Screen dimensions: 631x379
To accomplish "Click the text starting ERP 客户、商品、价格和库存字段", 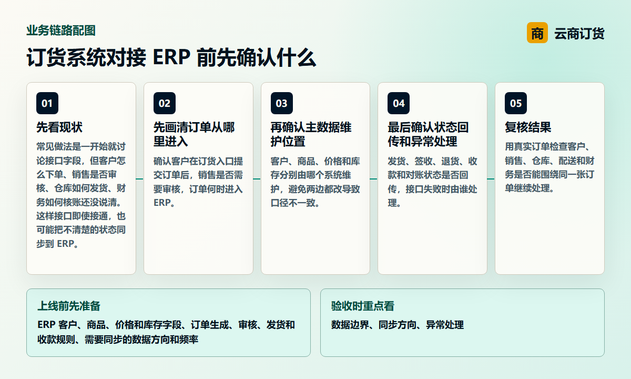I will [x=166, y=332].
